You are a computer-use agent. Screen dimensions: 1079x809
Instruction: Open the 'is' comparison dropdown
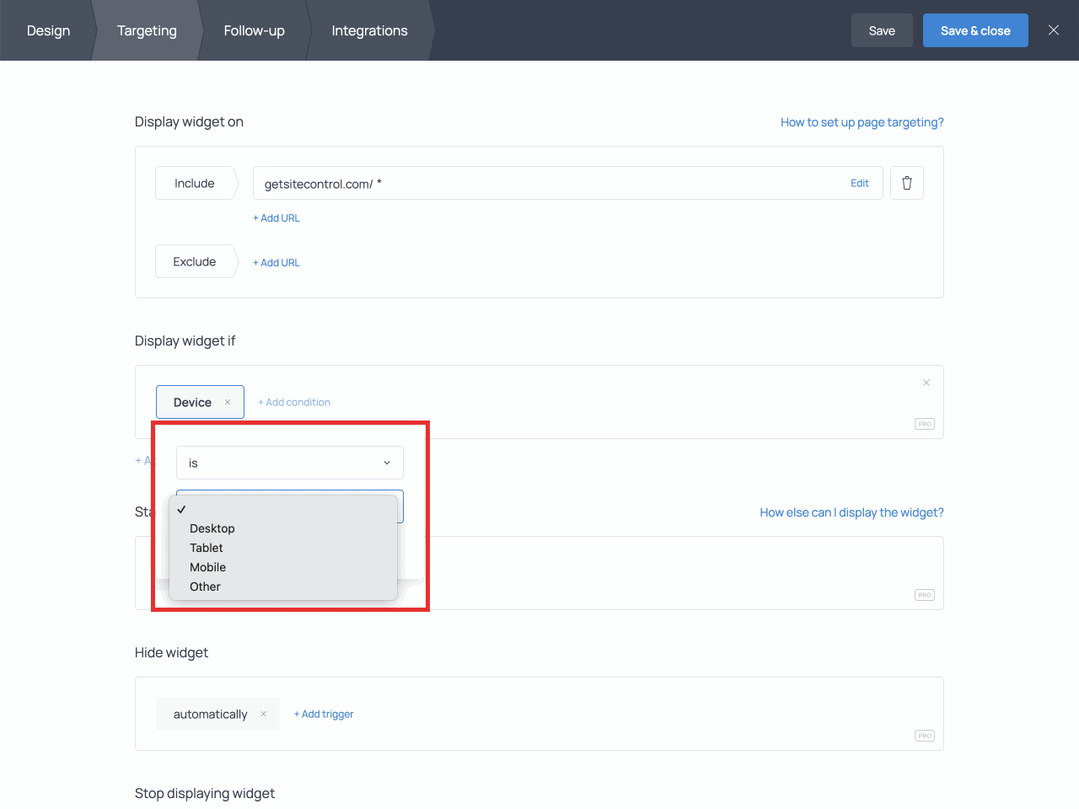point(289,463)
